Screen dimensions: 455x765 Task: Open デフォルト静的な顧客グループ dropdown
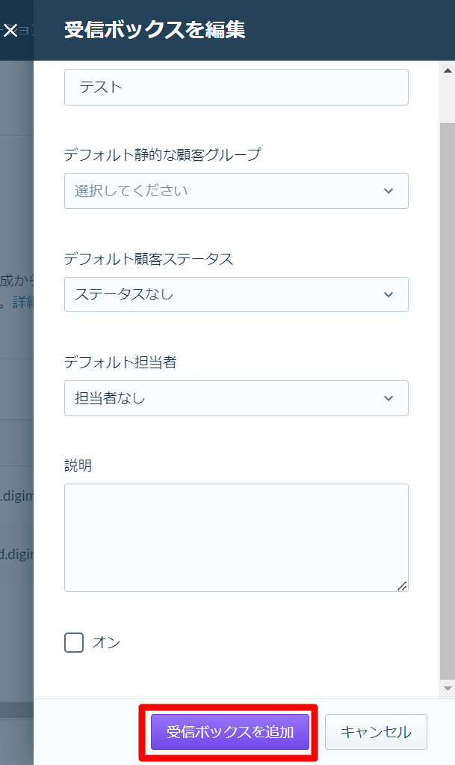click(236, 191)
